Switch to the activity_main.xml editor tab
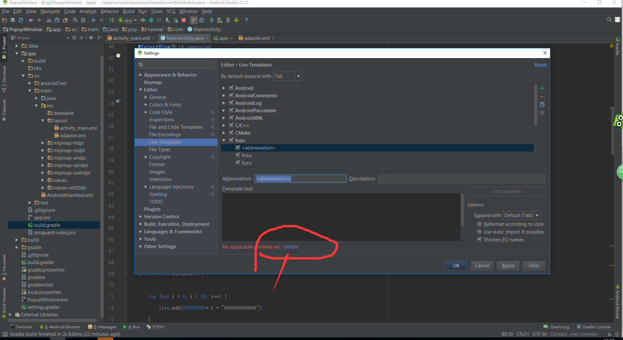 click(131, 38)
